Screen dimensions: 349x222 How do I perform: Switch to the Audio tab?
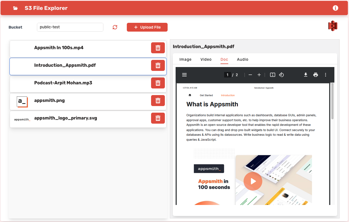(x=243, y=59)
